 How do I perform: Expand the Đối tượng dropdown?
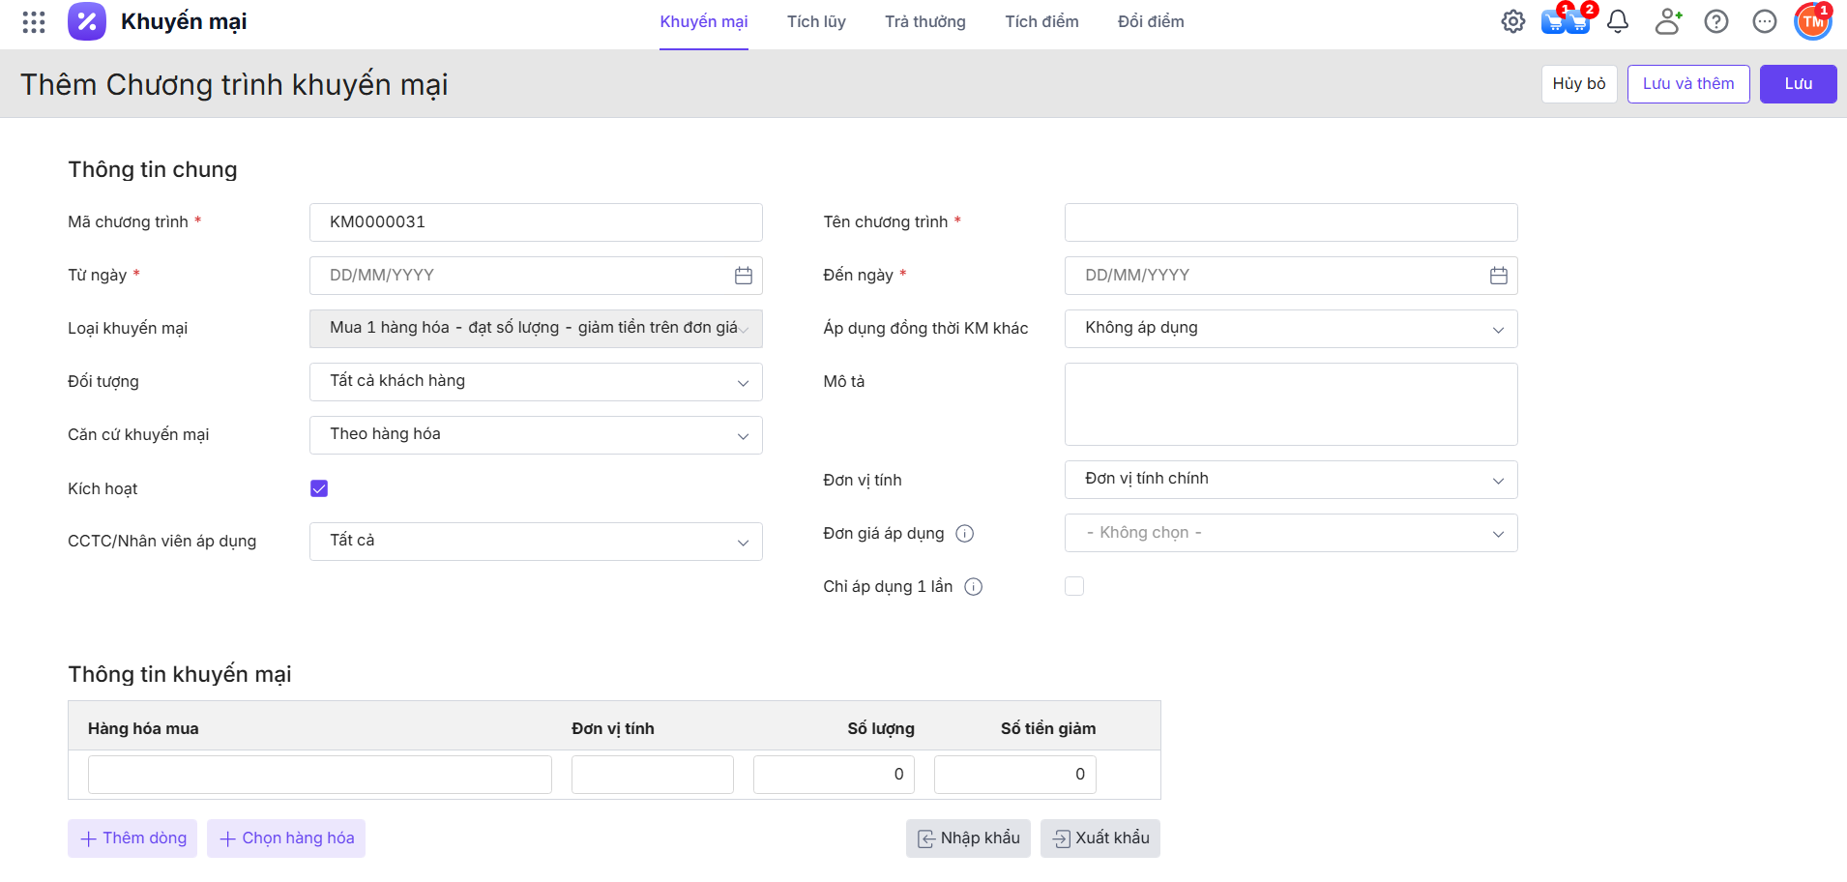536,382
